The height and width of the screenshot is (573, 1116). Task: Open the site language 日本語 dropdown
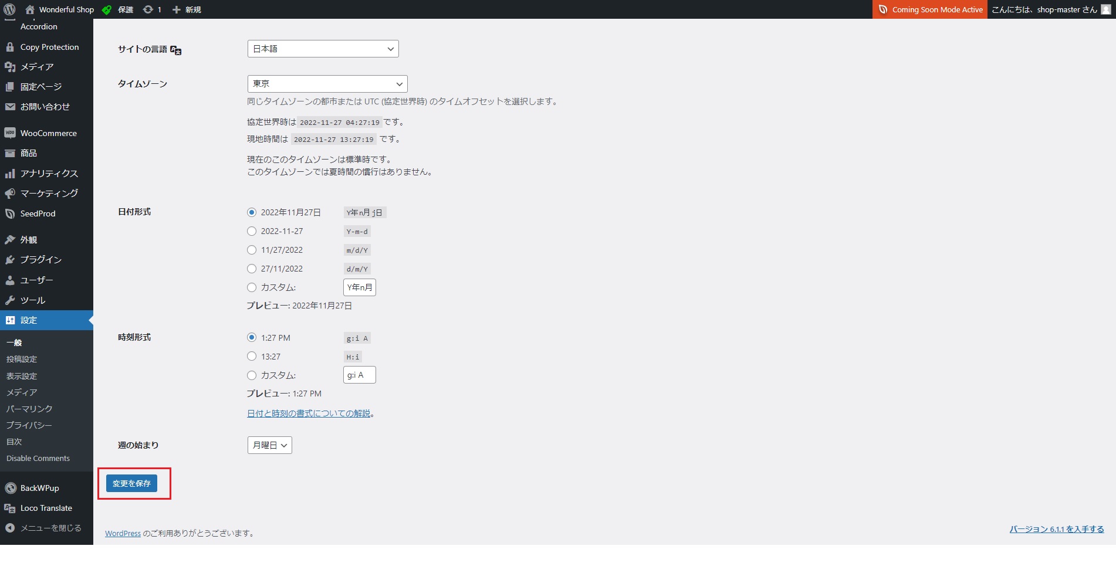pos(323,49)
